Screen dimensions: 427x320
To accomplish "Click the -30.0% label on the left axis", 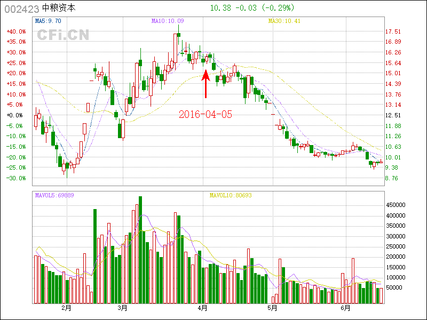I will (16, 178).
